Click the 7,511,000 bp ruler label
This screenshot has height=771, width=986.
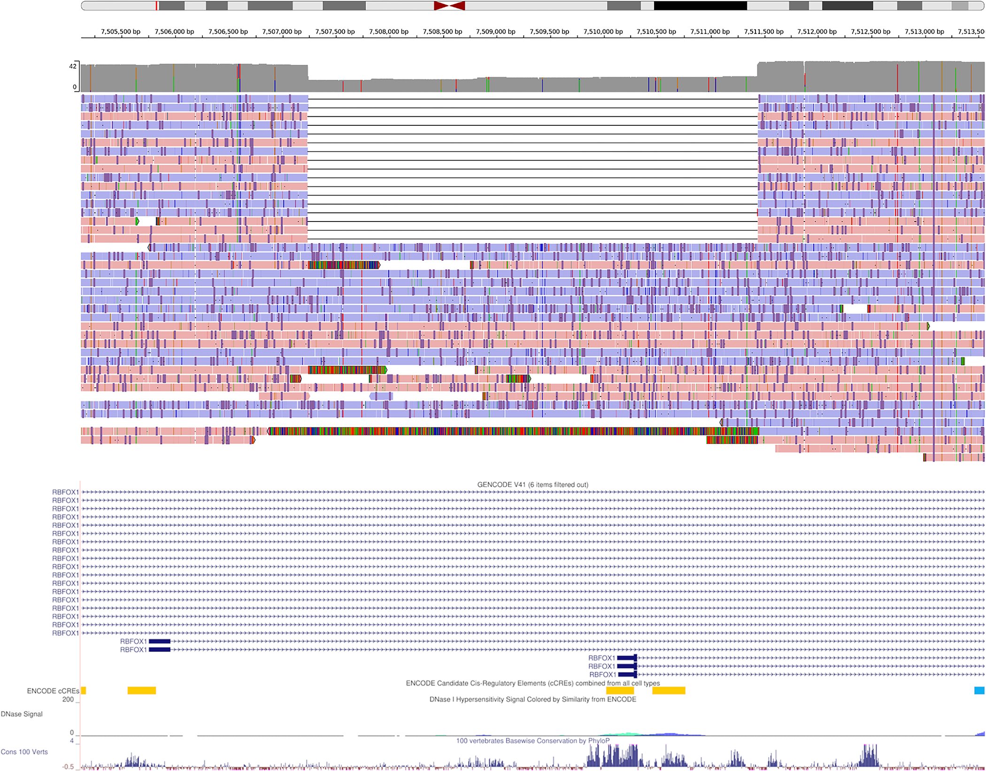coord(710,31)
